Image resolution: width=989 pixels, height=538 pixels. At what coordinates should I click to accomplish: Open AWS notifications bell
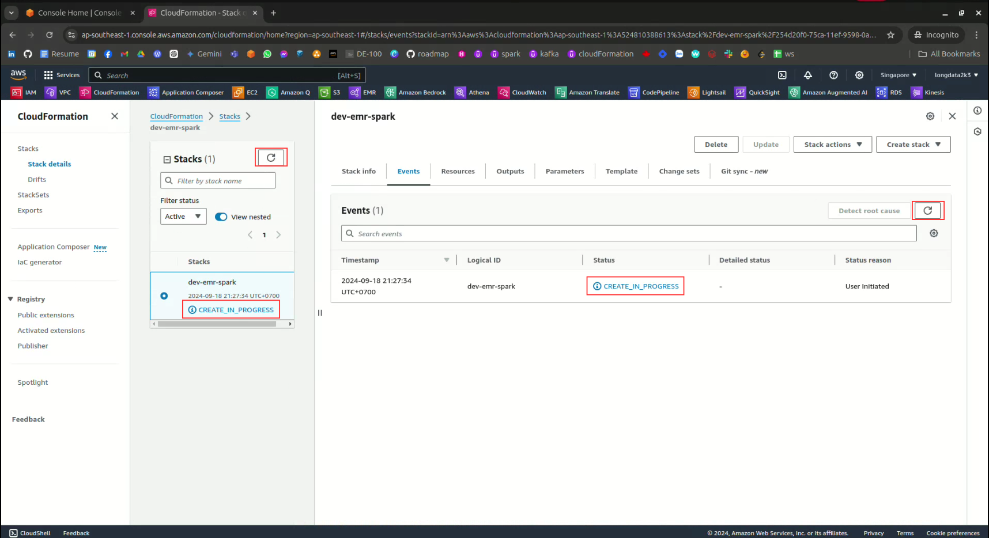[807, 75]
